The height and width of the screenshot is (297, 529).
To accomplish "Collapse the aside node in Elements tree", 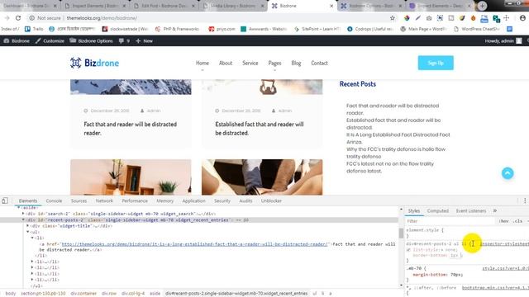I will point(18,207).
